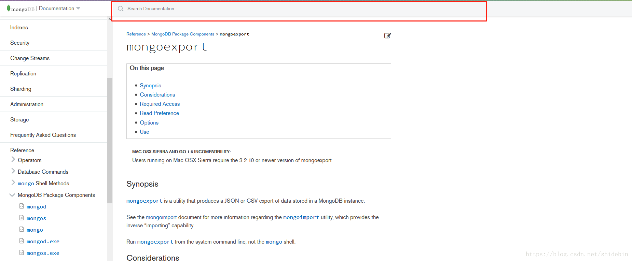Screen dimensions: 632x261
Task: Expand the Database Commands chevron
Action: 13,171
